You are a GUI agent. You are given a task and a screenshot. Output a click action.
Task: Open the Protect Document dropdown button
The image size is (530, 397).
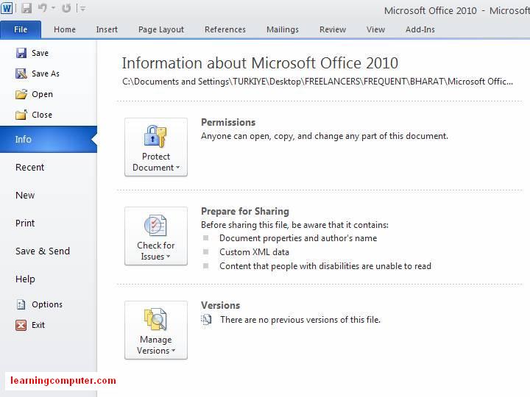pos(156,147)
